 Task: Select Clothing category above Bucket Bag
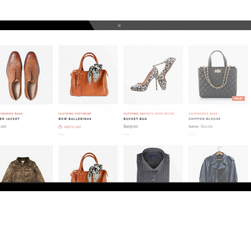(131, 113)
